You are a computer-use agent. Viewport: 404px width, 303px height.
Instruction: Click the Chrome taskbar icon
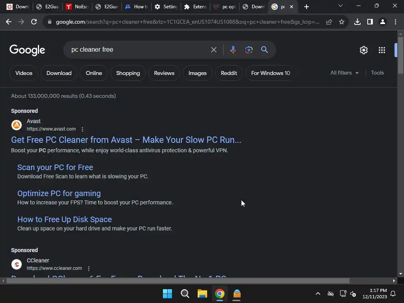[220, 294]
